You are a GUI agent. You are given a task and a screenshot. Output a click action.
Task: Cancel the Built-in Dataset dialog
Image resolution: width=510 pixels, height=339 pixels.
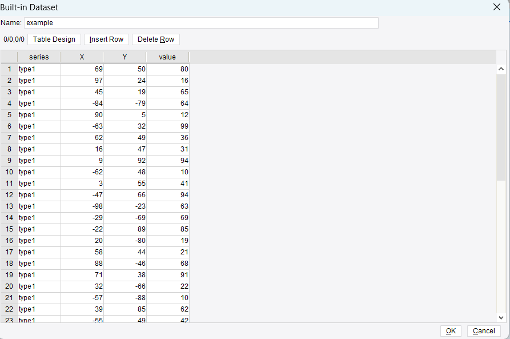pyautogui.click(x=484, y=331)
